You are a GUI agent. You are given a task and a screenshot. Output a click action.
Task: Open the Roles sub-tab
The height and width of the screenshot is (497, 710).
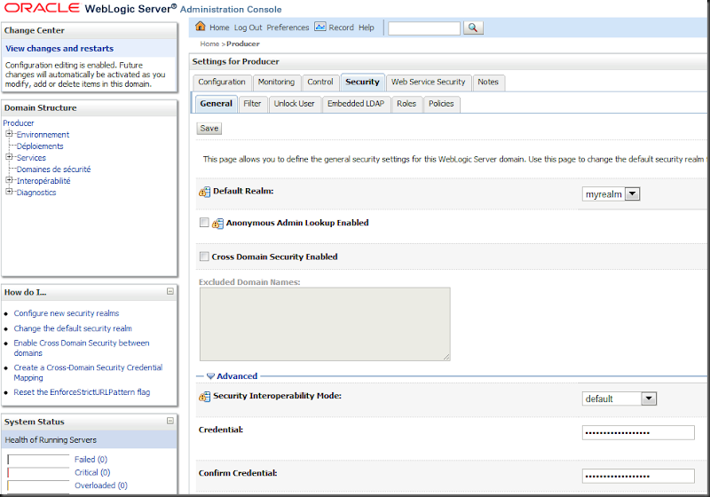pyautogui.click(x=406, y=104)
